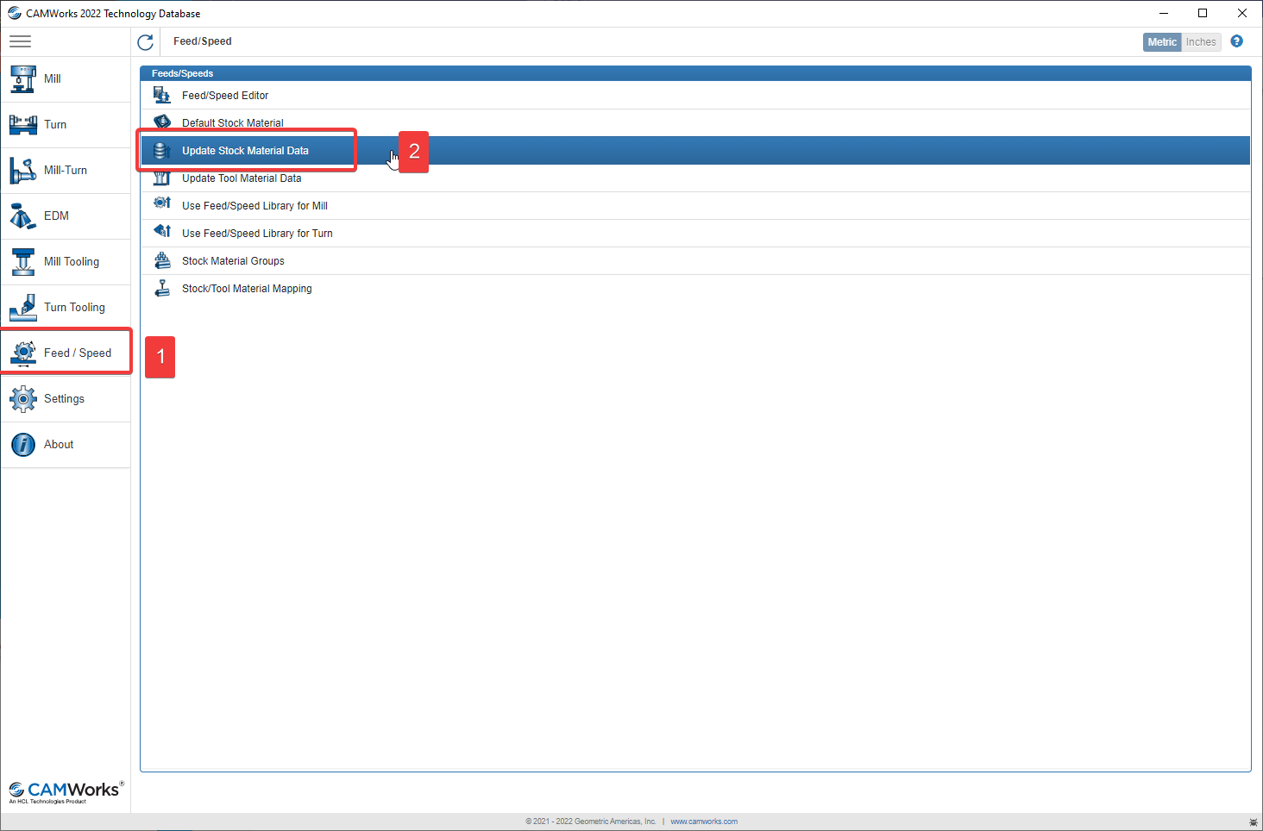Click the Geometric Americas copyright text

pyautogui.click(x=591, y=822)
